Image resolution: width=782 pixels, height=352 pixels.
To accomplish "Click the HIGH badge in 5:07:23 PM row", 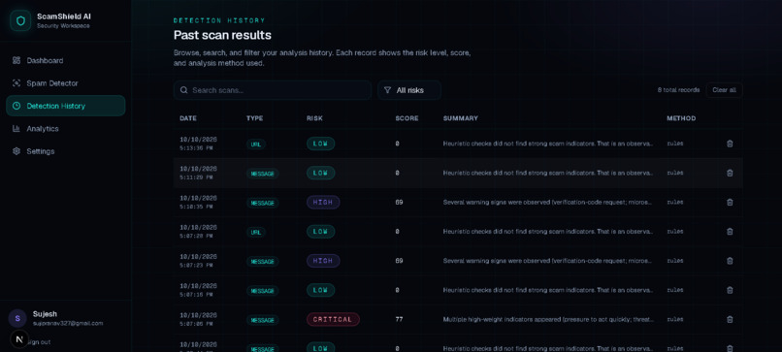I will coord(323,261).
